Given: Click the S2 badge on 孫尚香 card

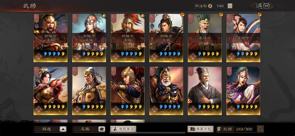Looking at the screenshot, I should pos(36,101).
